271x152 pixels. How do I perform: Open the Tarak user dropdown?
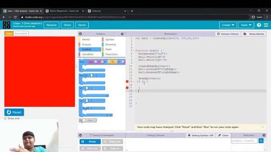tap(246, 25)
